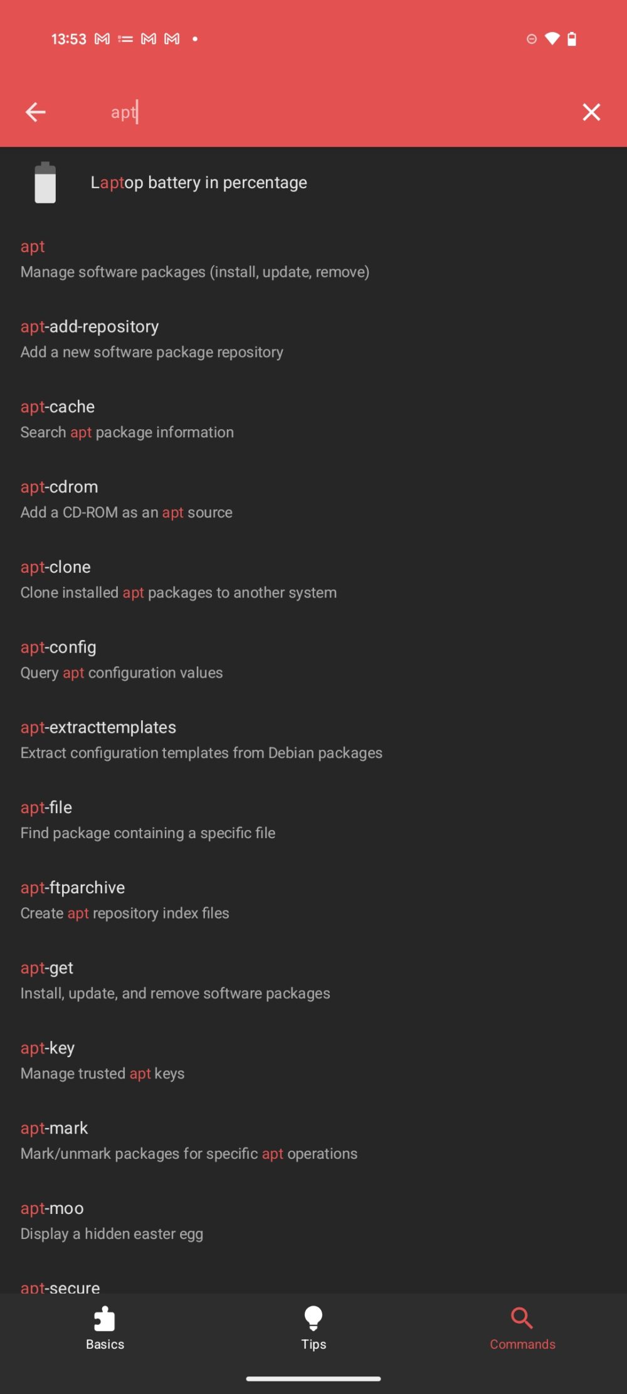Viewport: 627px width, 1394px height.
Task: Select the apt-add-repository entry
Action: pos(152,339)
